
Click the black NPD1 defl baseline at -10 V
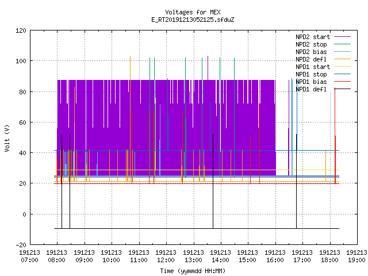tap(197, 228)
